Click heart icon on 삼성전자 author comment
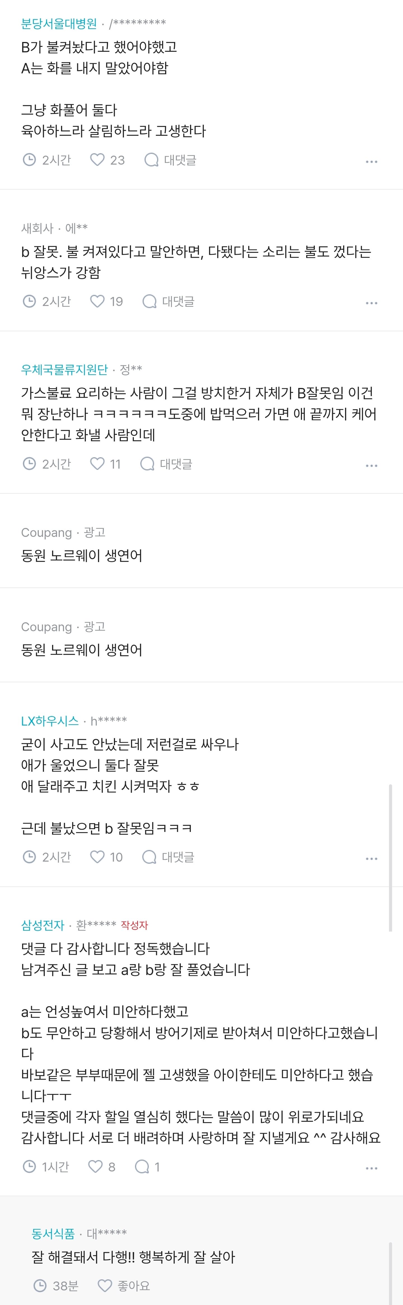The height and width of the screenshot is (1305, 403). point(96,1166)
